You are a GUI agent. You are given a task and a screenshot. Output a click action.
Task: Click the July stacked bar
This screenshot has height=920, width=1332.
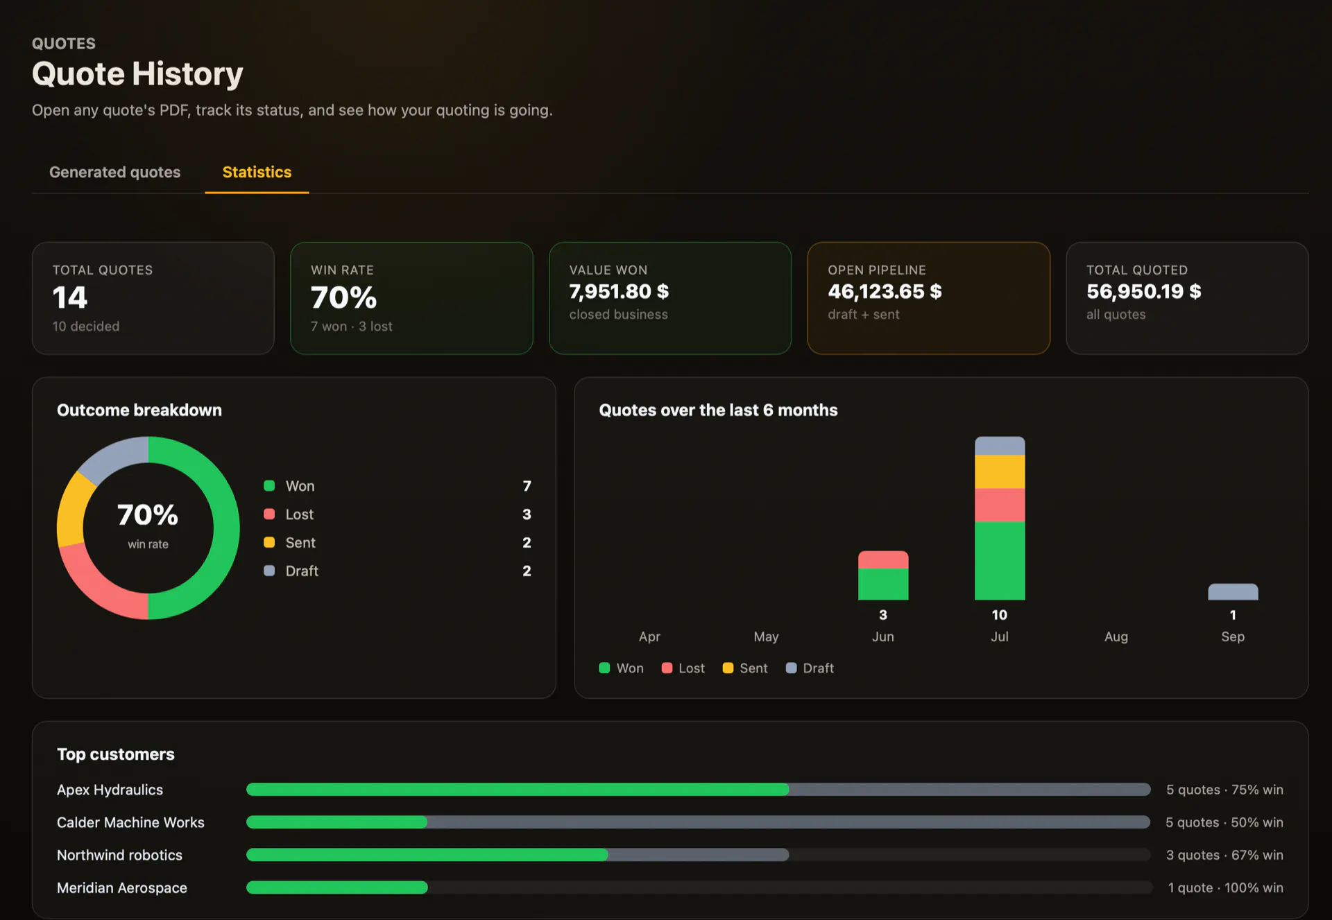[x=1000, y=518]
